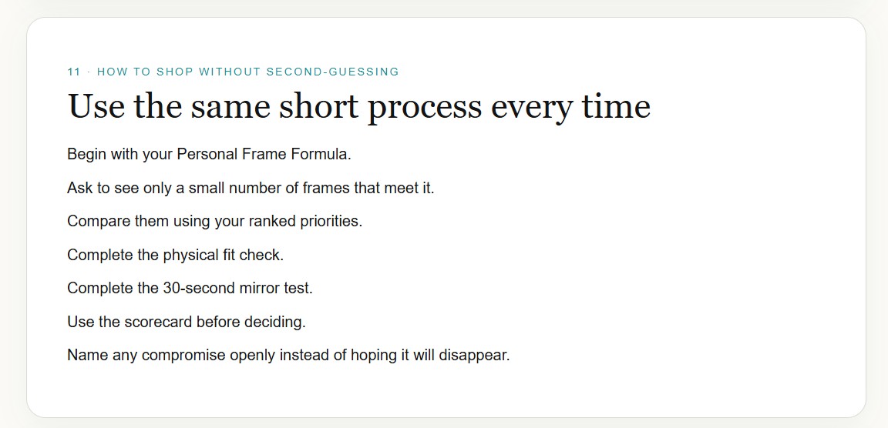Click the line starting 'Ask to see only'
This screenshot has height=428, width=888.
tap(251, 188)
